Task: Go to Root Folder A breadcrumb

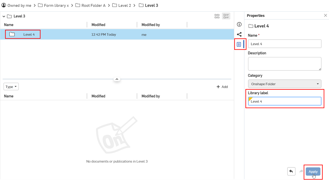Action: point(93,5)
